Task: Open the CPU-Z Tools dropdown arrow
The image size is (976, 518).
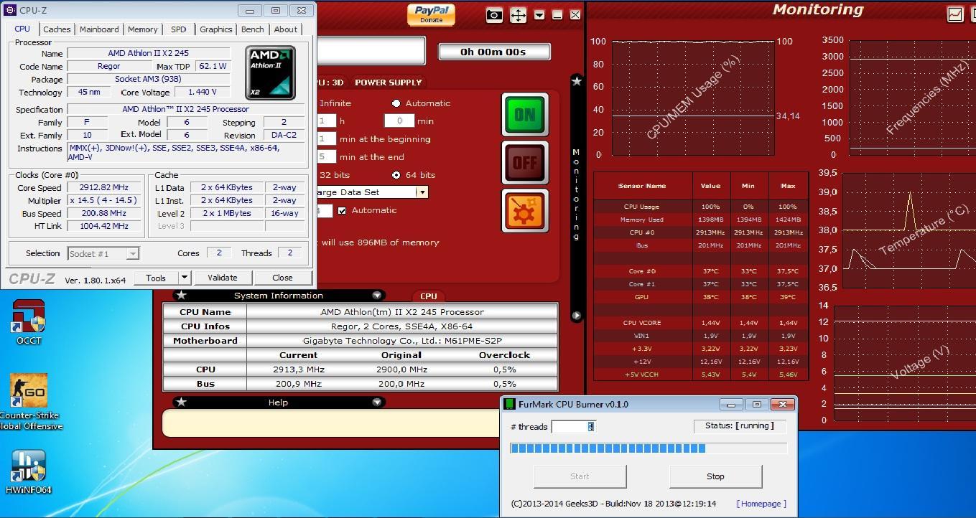Action: coord(185,278)
